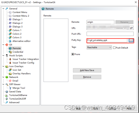Image resolution: width=139 pixels, height=113 pixels.
Task: Click the General wrench icon
Action: (7, 9)
